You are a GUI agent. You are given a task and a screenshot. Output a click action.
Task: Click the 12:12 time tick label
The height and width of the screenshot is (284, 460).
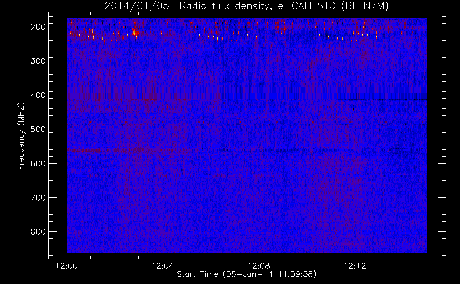coord(355,266)
